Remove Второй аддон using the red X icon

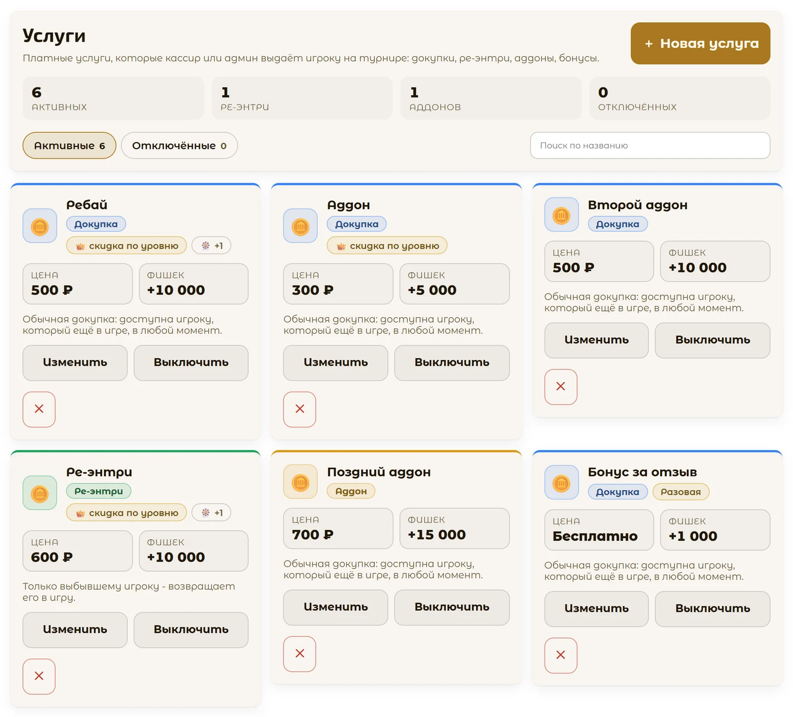[561, 387]
